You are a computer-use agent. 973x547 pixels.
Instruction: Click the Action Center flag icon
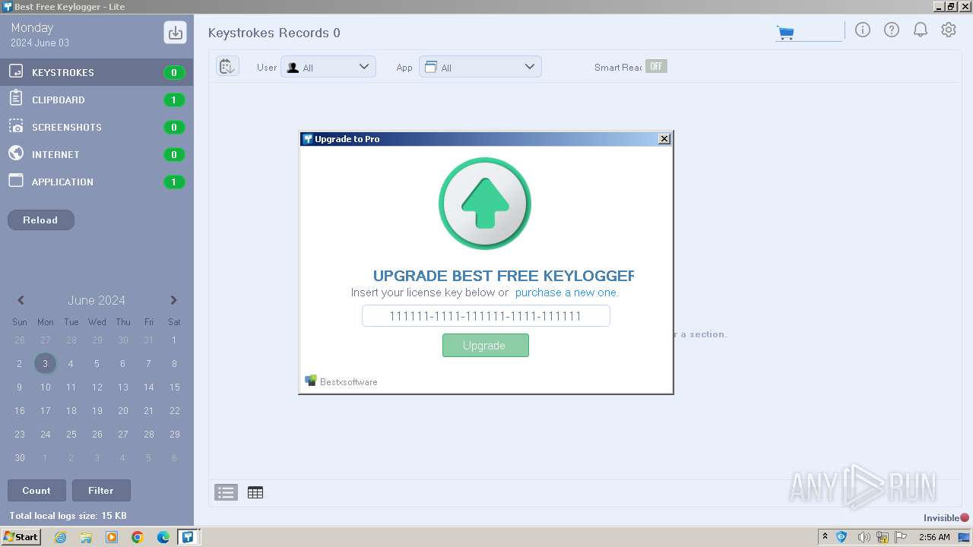[x=901, y=537]
